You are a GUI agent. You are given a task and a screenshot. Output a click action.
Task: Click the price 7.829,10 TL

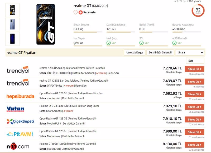point(172,106)
